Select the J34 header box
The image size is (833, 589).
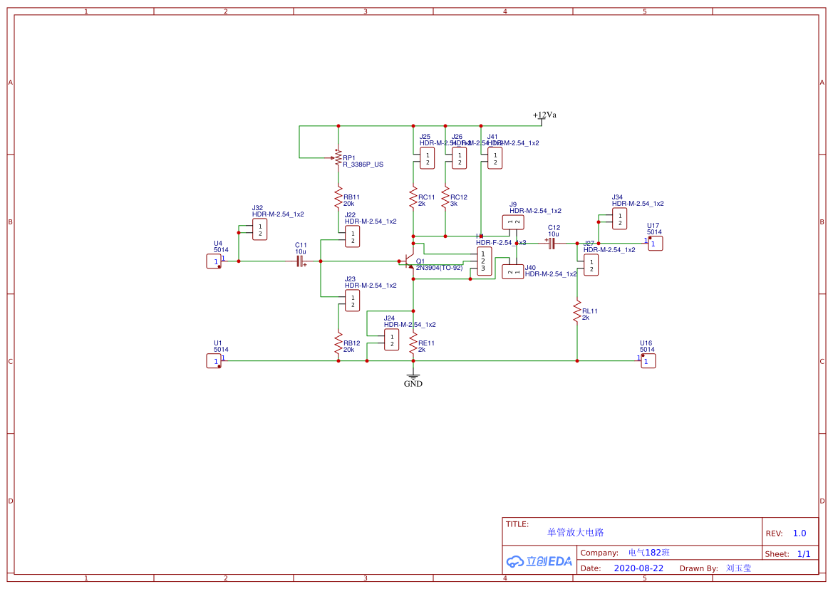pyautogui.click(x=619, y=219)
